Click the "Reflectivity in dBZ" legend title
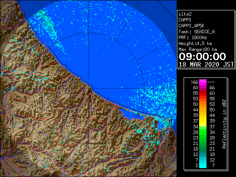This screenshot has width=236, height=177. pyautogui.click(x=224, y=124)
